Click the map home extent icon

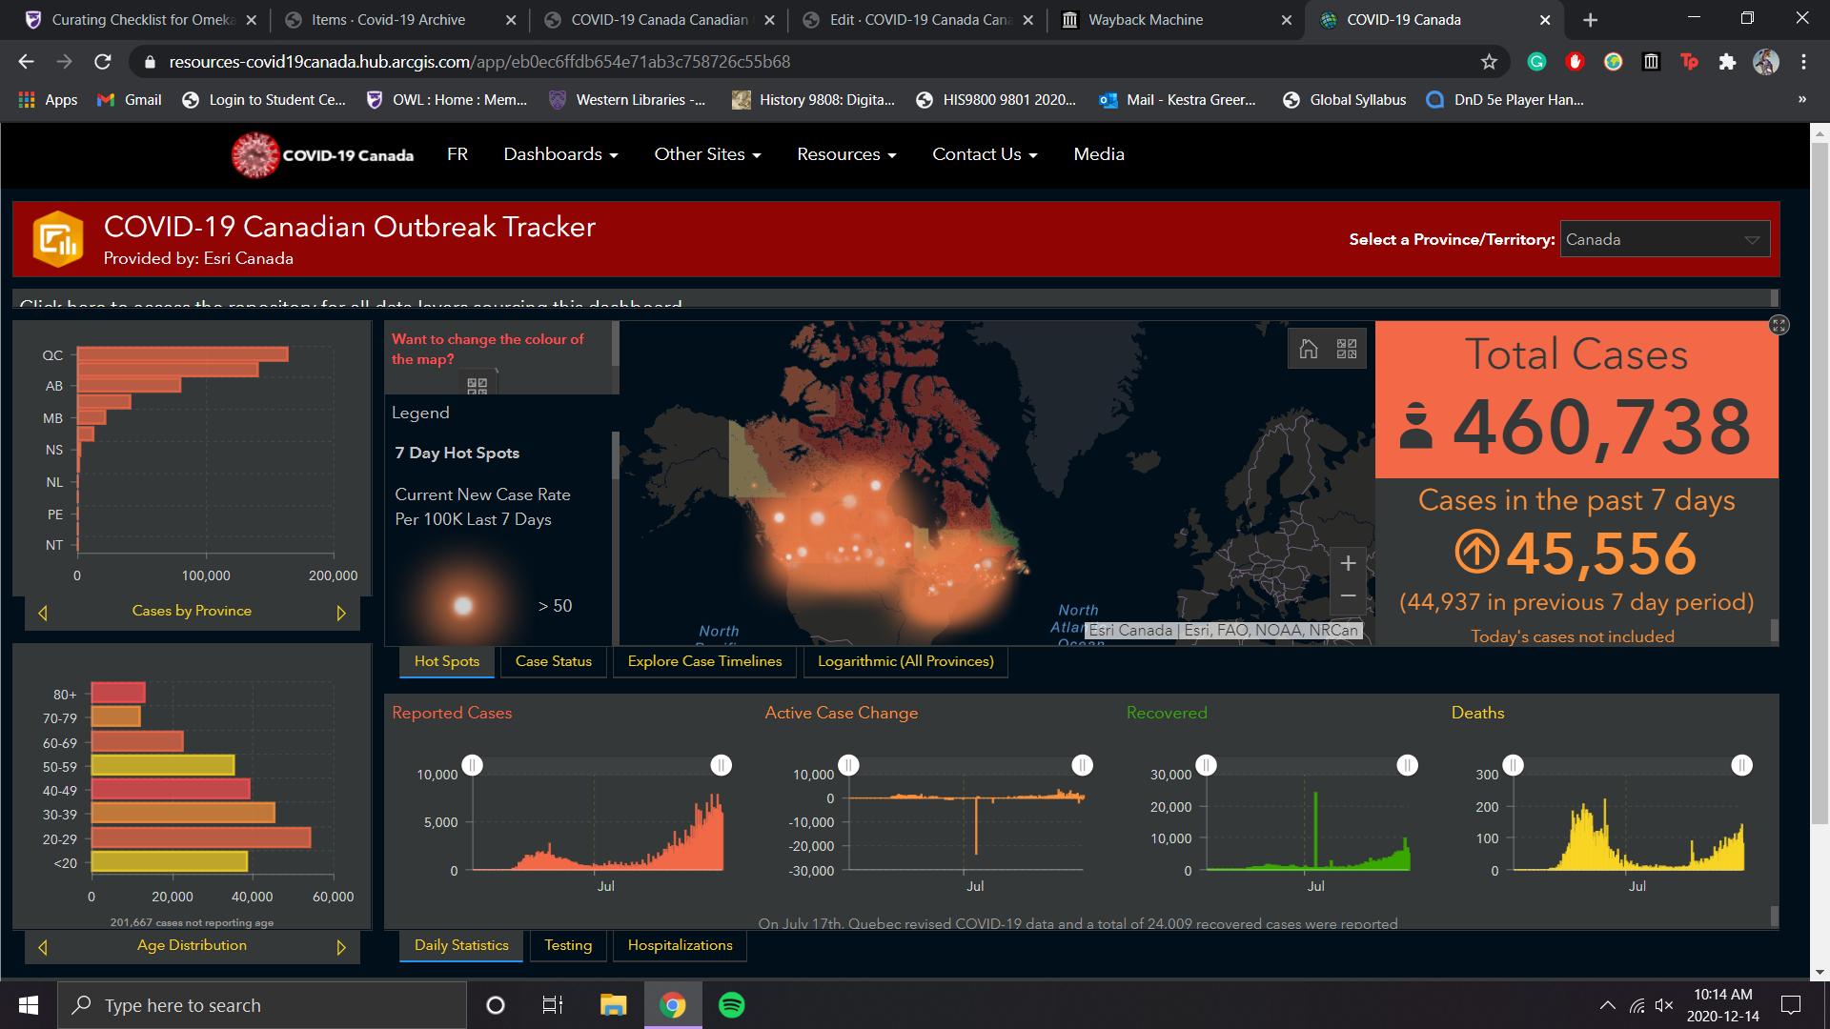coord(1309,349)
